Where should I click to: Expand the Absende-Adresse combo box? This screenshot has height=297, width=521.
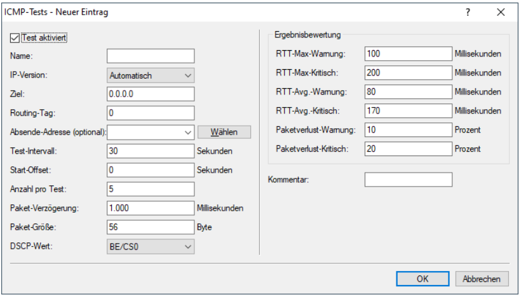(187, 132)
